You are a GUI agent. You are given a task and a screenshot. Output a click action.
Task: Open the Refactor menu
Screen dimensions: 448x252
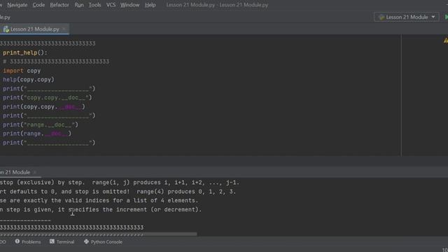(59, 5)
